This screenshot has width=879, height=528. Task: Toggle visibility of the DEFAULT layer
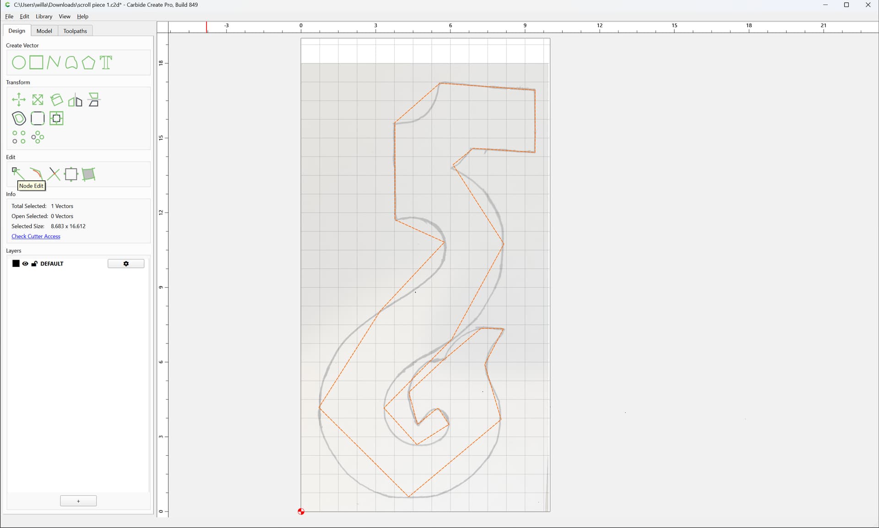[25, 264]
